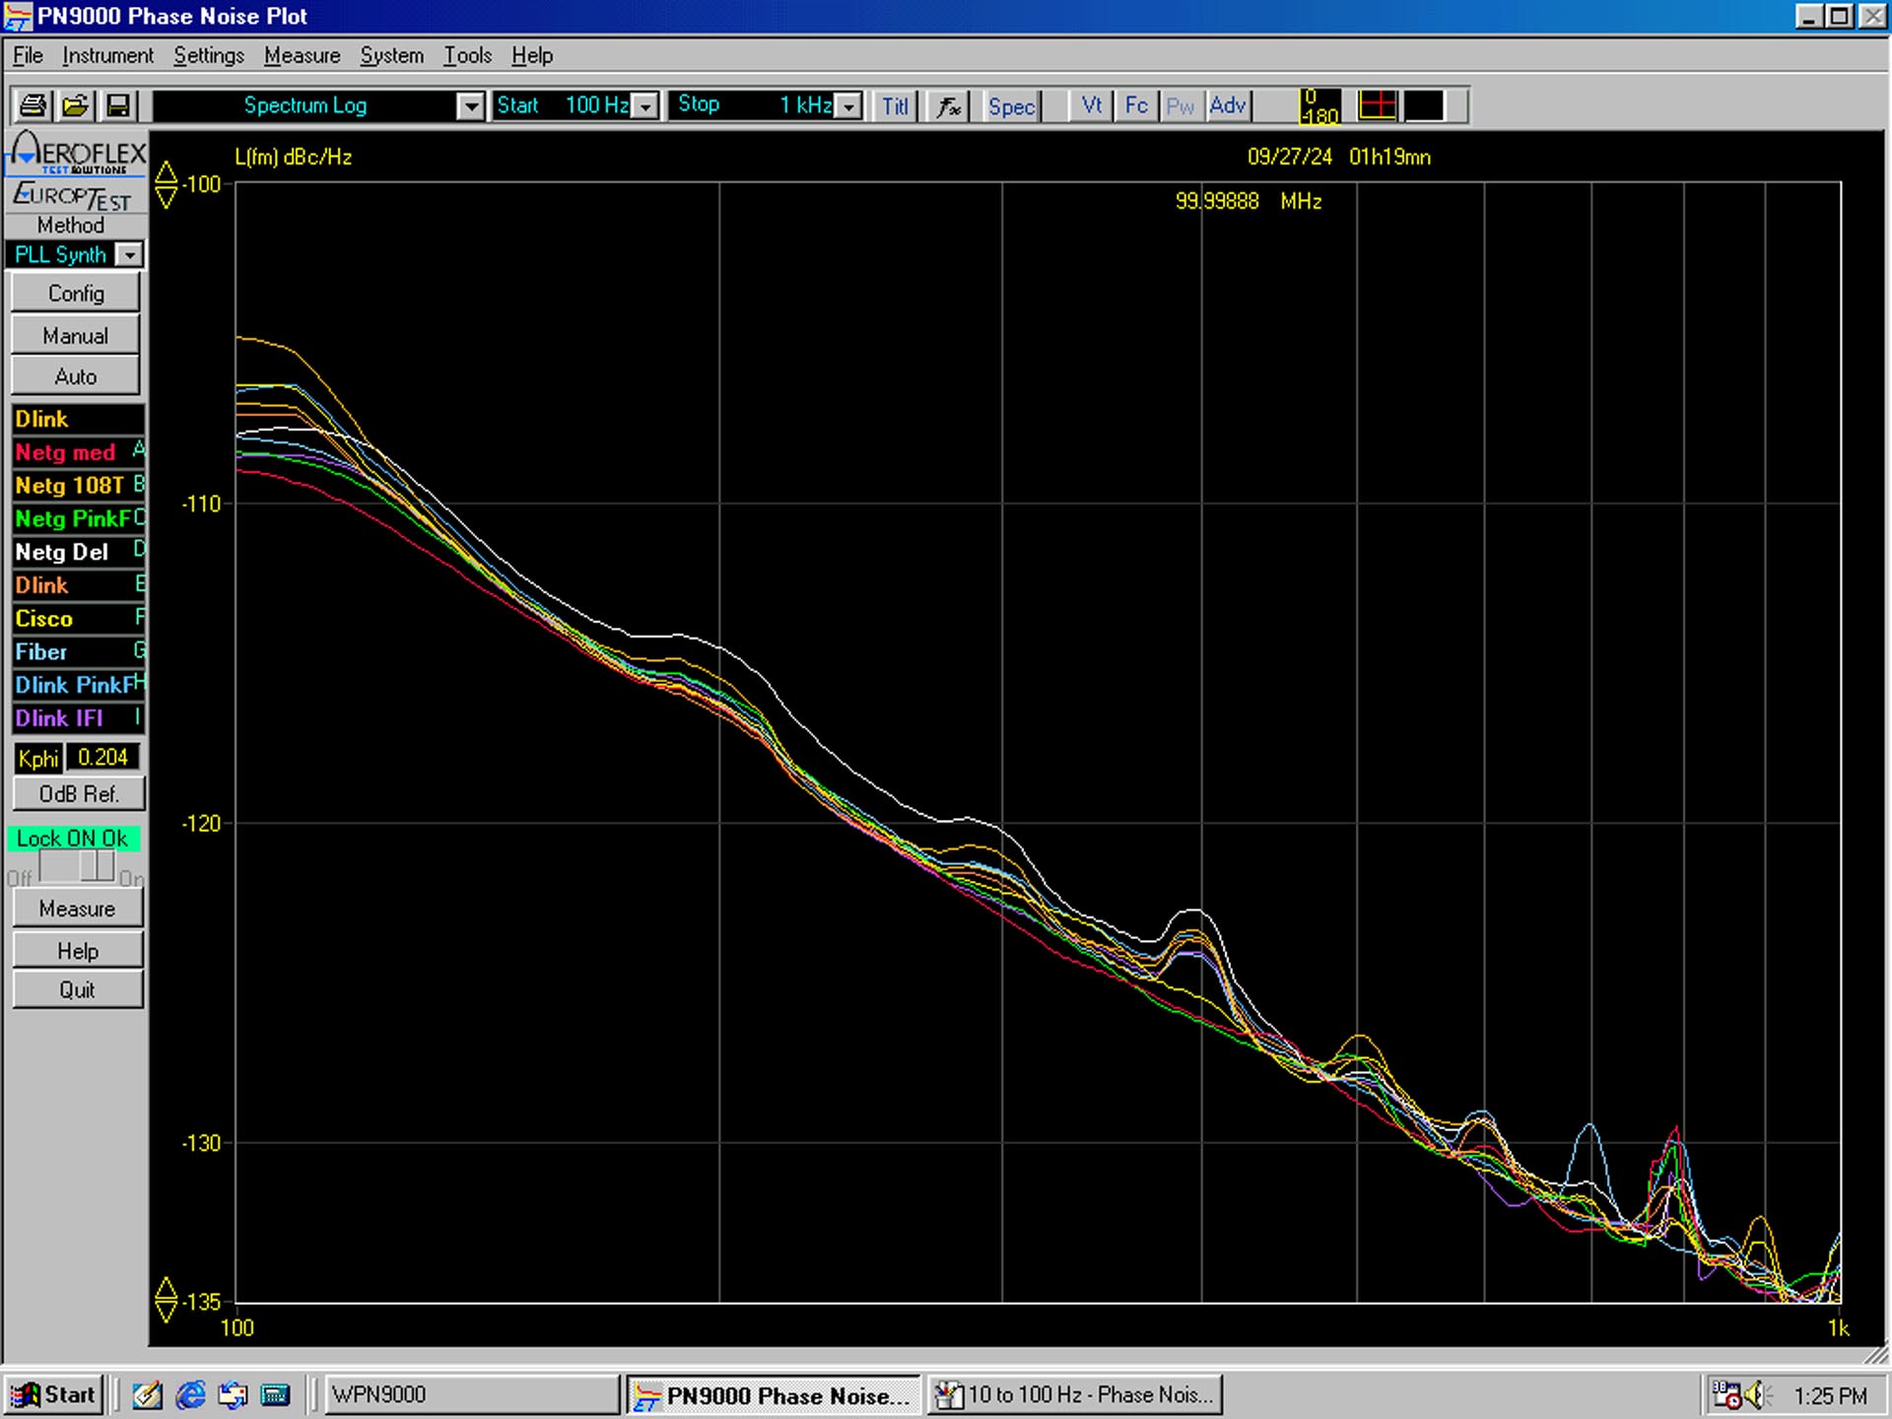Click the Auto button
Screen dimensions: 1892x1419
76,375
